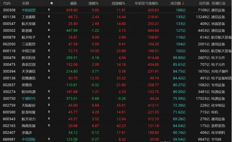The height and width of the screenshot is (142, 232).
Task: Click the marker icon in 航天动力 row
Action: [x=49, y=118]
